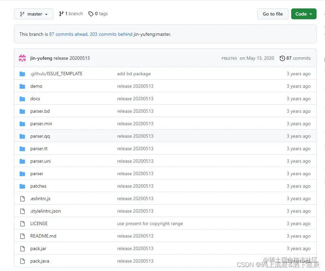The height and width of the screenshot is (271, 325).
Task: Click the folder icon for parser.uni
Action: [x=22, y=161]
